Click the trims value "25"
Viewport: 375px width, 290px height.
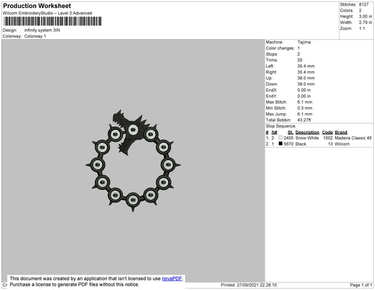(x=299, y=60)
